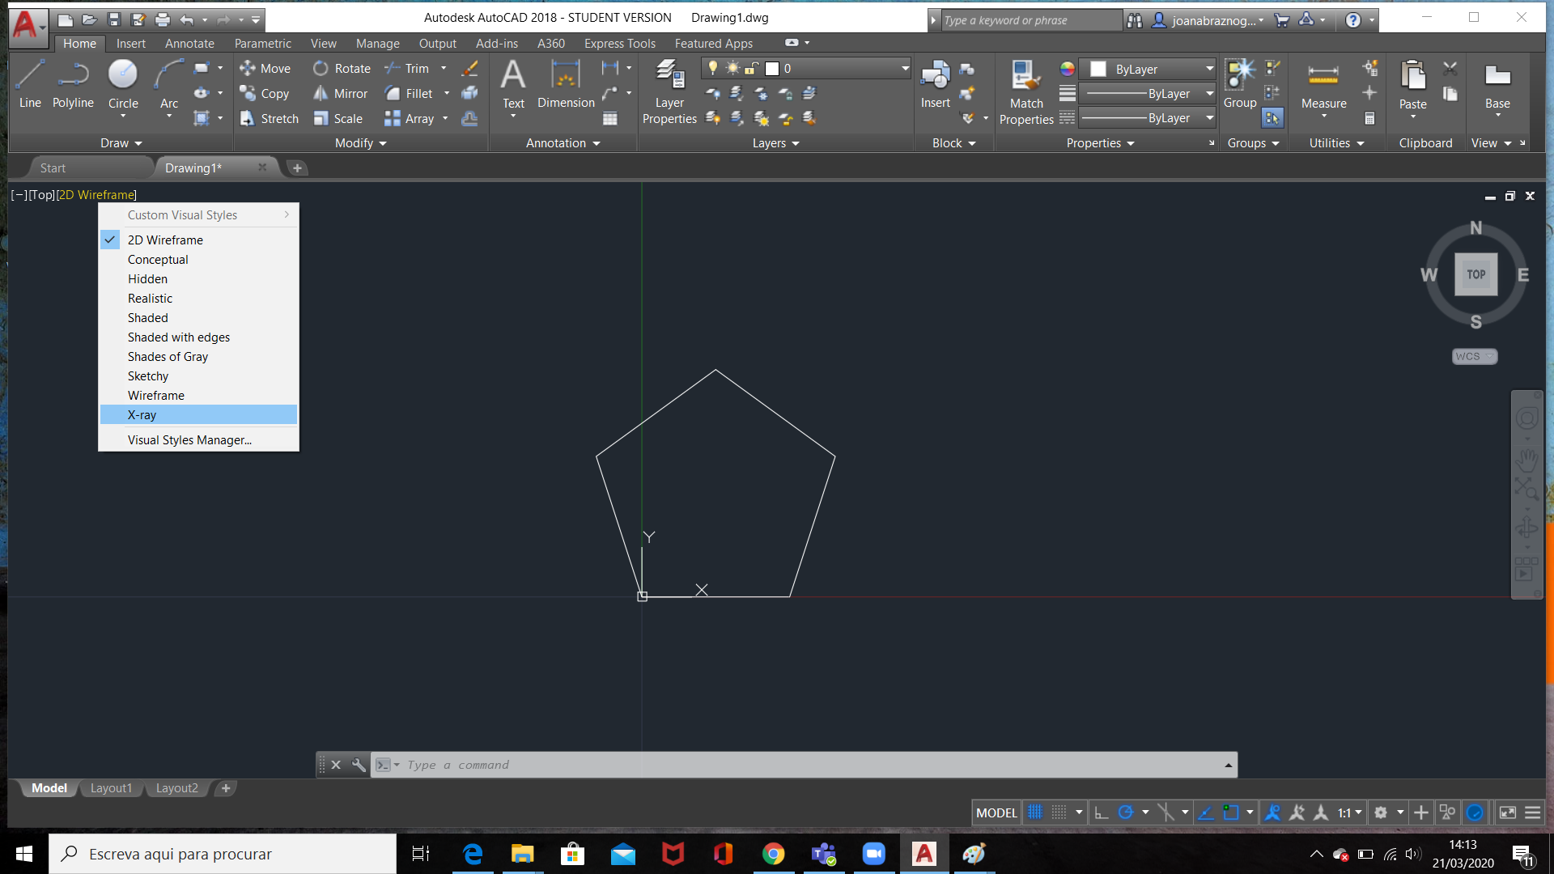Select the Arc tool

(168, 84)
